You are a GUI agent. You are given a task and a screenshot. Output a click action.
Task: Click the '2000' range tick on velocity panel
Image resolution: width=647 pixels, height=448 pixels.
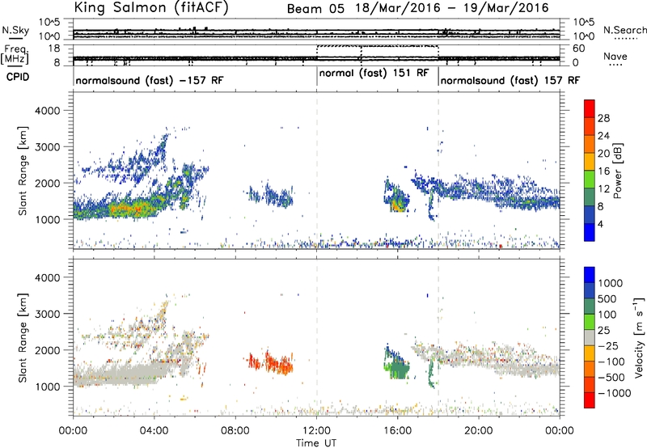pyautogui.click(x=47, y=350)
